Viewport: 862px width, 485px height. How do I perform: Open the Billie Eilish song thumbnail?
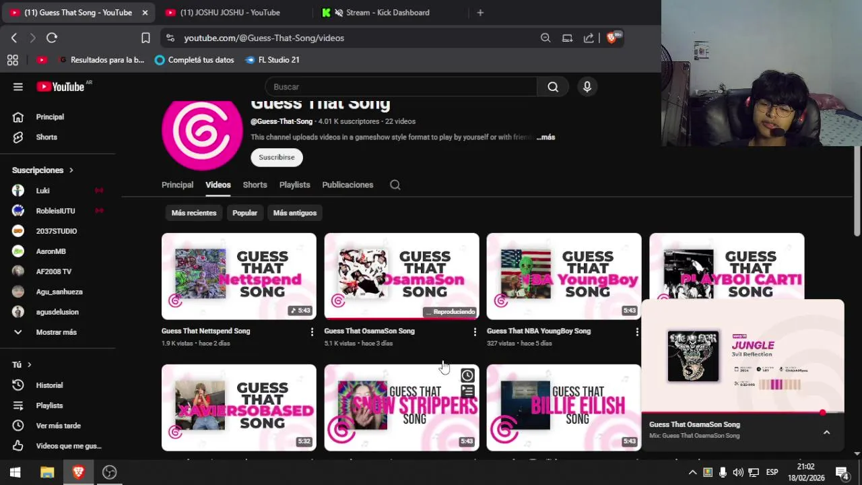(564, 408)
